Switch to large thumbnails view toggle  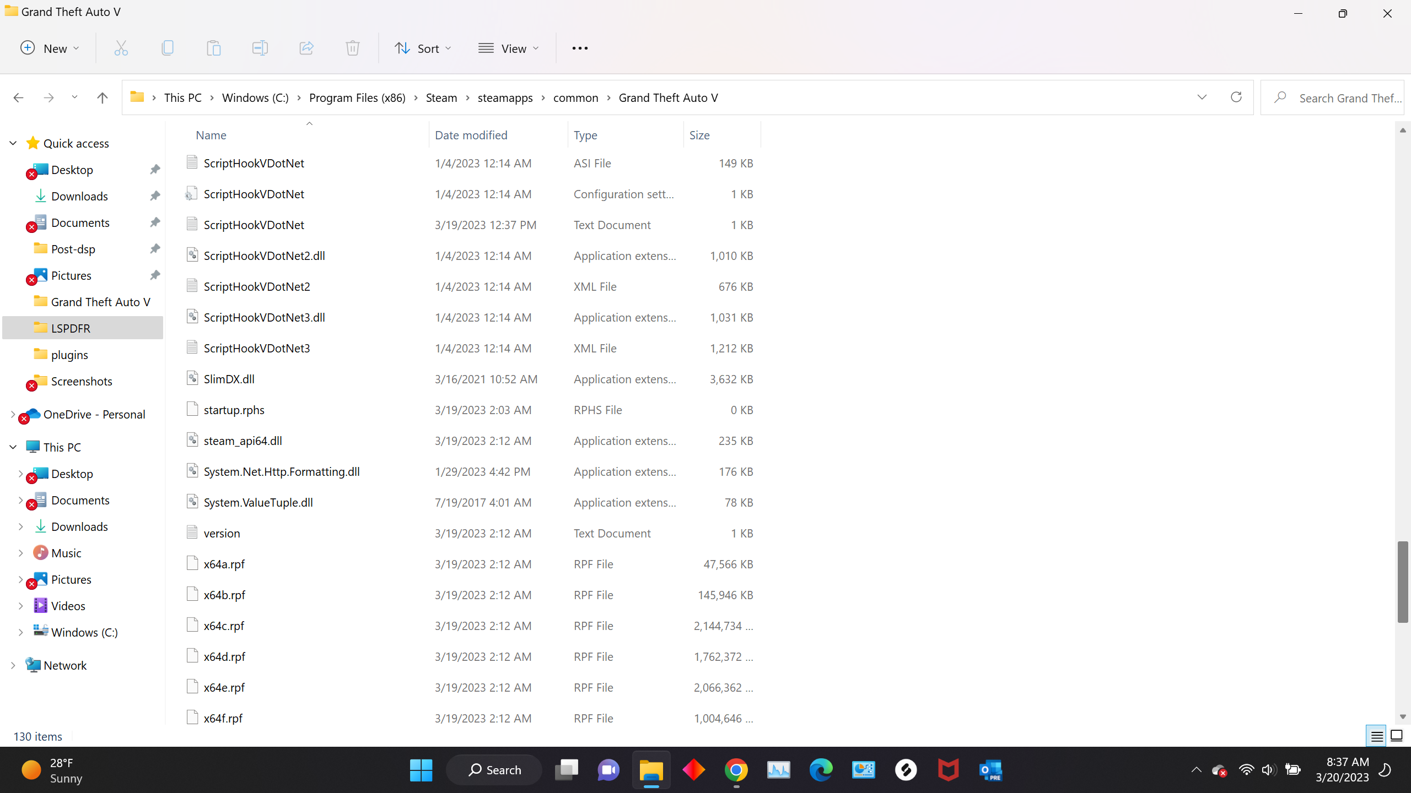pyautogui.click(x=1396, y=736)
